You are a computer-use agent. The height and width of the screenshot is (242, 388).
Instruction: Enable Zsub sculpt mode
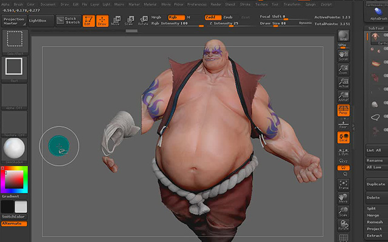pyautogui.click(x=228, y=18)
